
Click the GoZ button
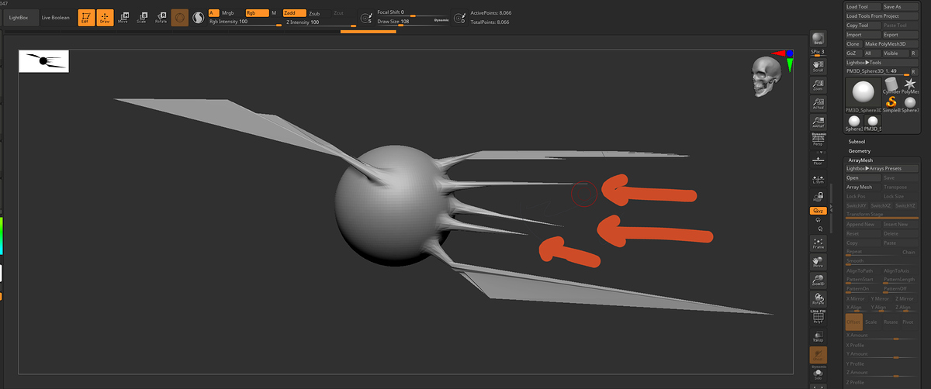tap(853, 53)
